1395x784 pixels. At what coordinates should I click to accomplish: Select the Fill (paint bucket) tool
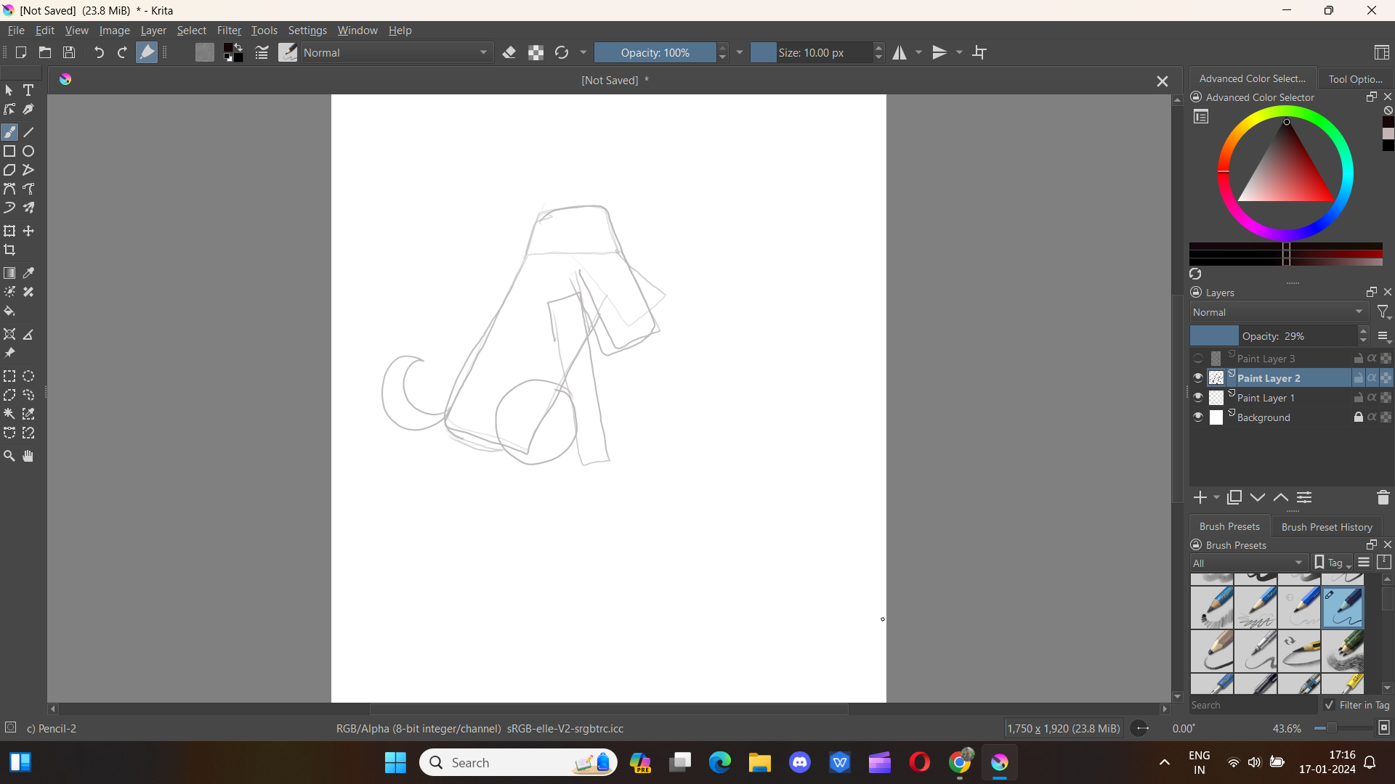click(x=9, y=311)
